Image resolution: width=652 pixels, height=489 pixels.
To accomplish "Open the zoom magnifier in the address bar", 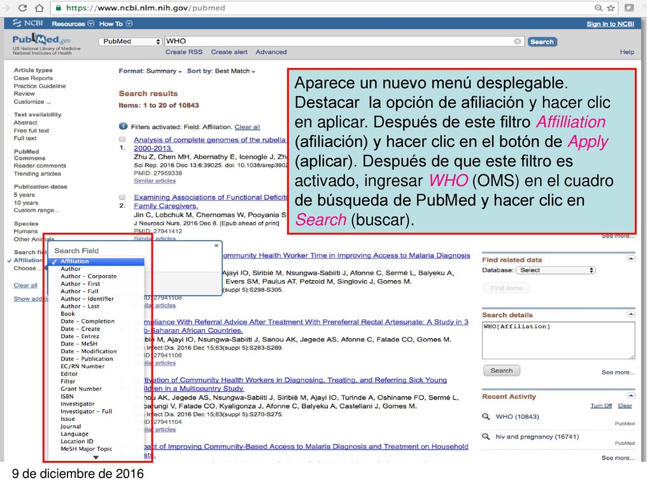I will [599, 8].
